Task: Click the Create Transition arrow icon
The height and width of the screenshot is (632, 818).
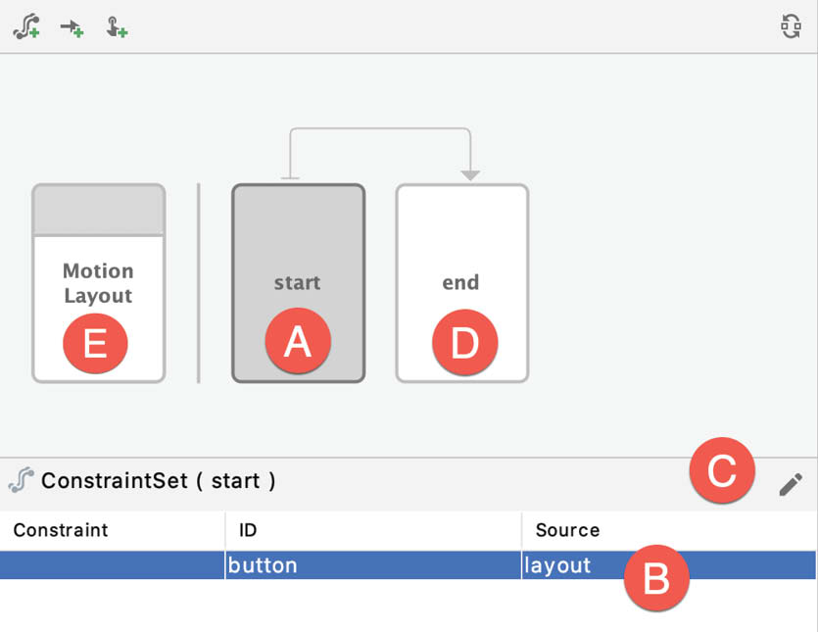Action: click(72, 27)
